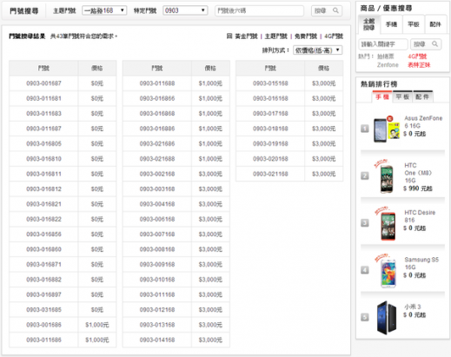Click rank 3 badge beside HTC Desire 816
This screenshot has height=357, width=451.
tap(365, 222)
